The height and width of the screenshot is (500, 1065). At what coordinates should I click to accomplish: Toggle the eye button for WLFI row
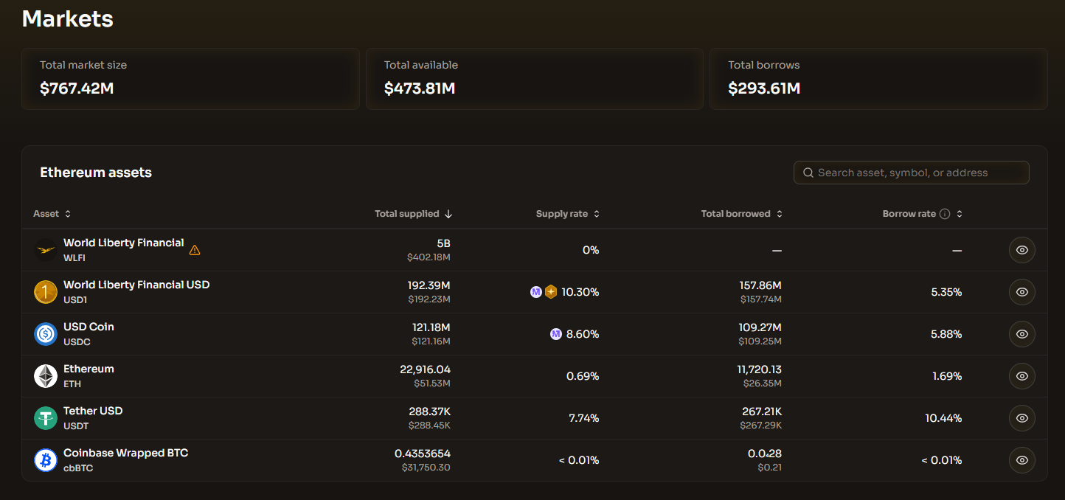point(1021,250)
